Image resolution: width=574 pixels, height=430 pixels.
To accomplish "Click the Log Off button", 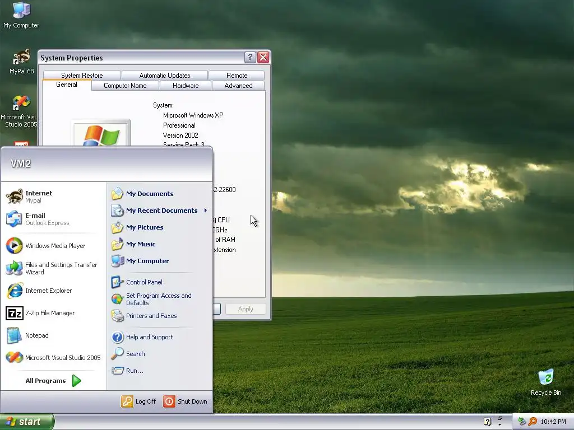I will [x=138, y=401].
